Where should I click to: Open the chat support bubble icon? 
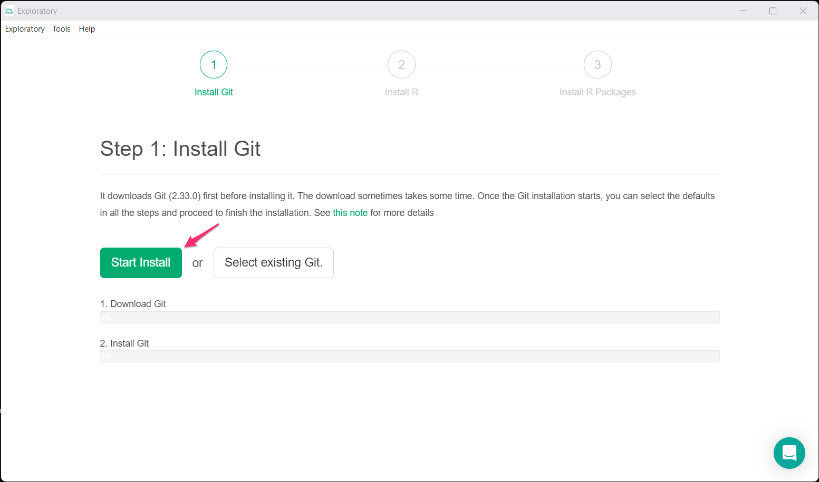point(789,453)
